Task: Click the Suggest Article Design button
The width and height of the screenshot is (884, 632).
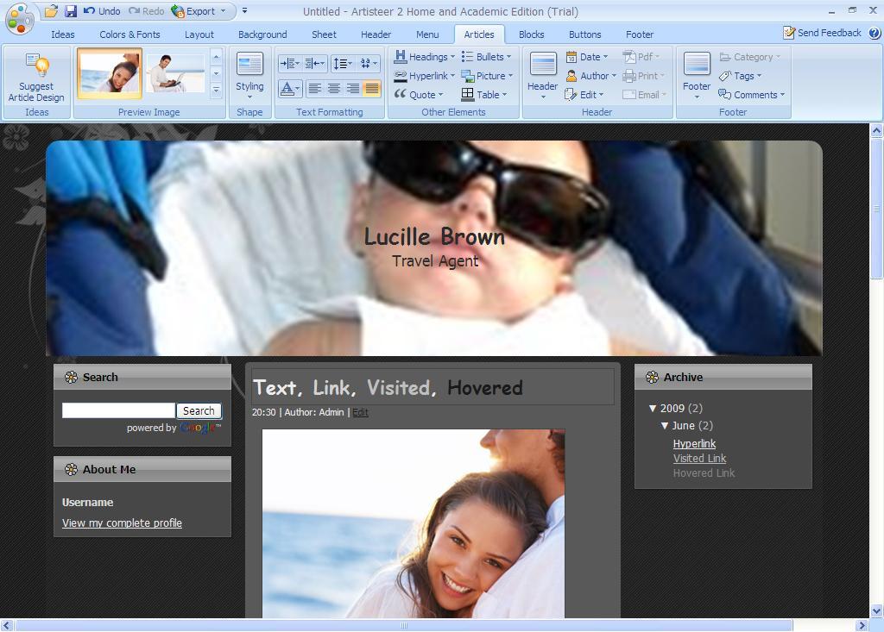Action: [36, 78]
